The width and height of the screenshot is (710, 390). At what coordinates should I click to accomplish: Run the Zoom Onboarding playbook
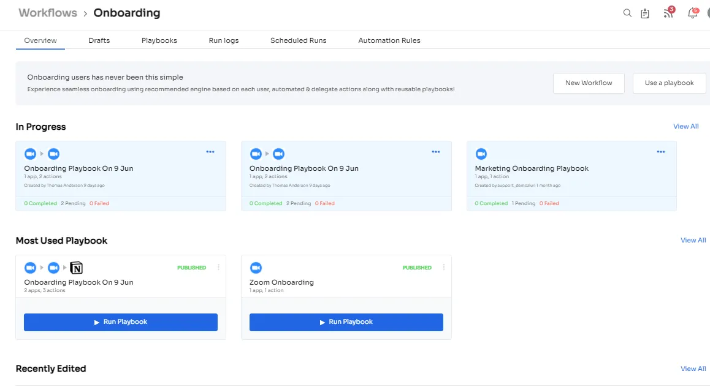click(x=346, y=322)
